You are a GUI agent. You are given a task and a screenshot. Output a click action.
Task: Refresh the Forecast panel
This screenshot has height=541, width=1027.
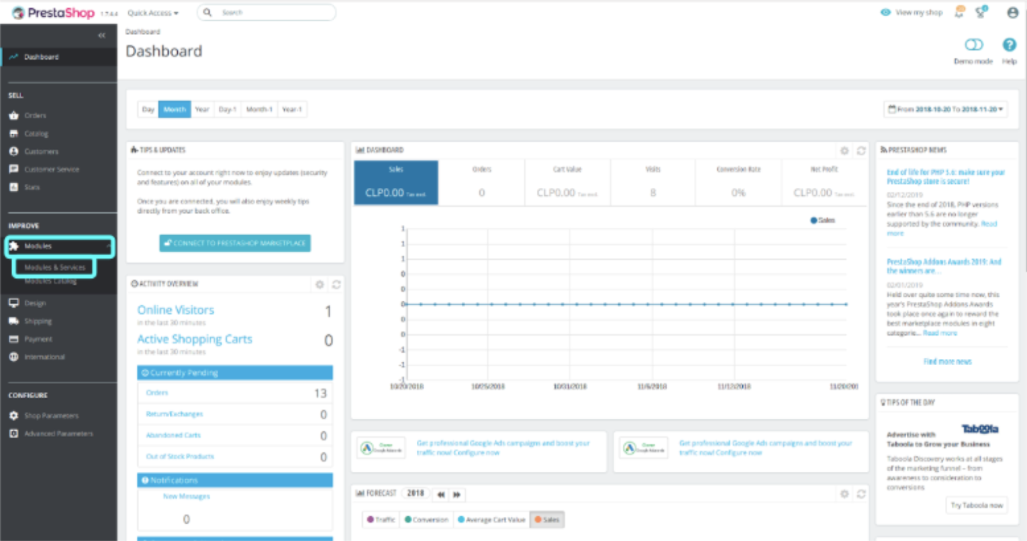coord(861,494)
